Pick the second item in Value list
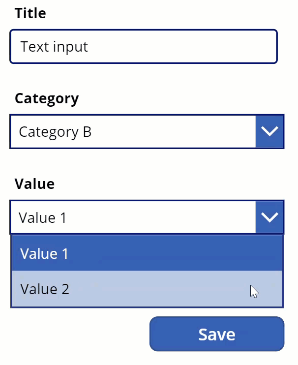 tap(147, 289)
